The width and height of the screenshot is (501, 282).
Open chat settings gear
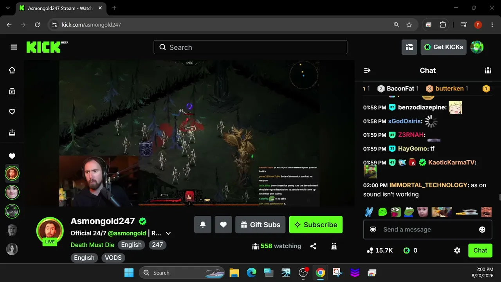(457, 250)
